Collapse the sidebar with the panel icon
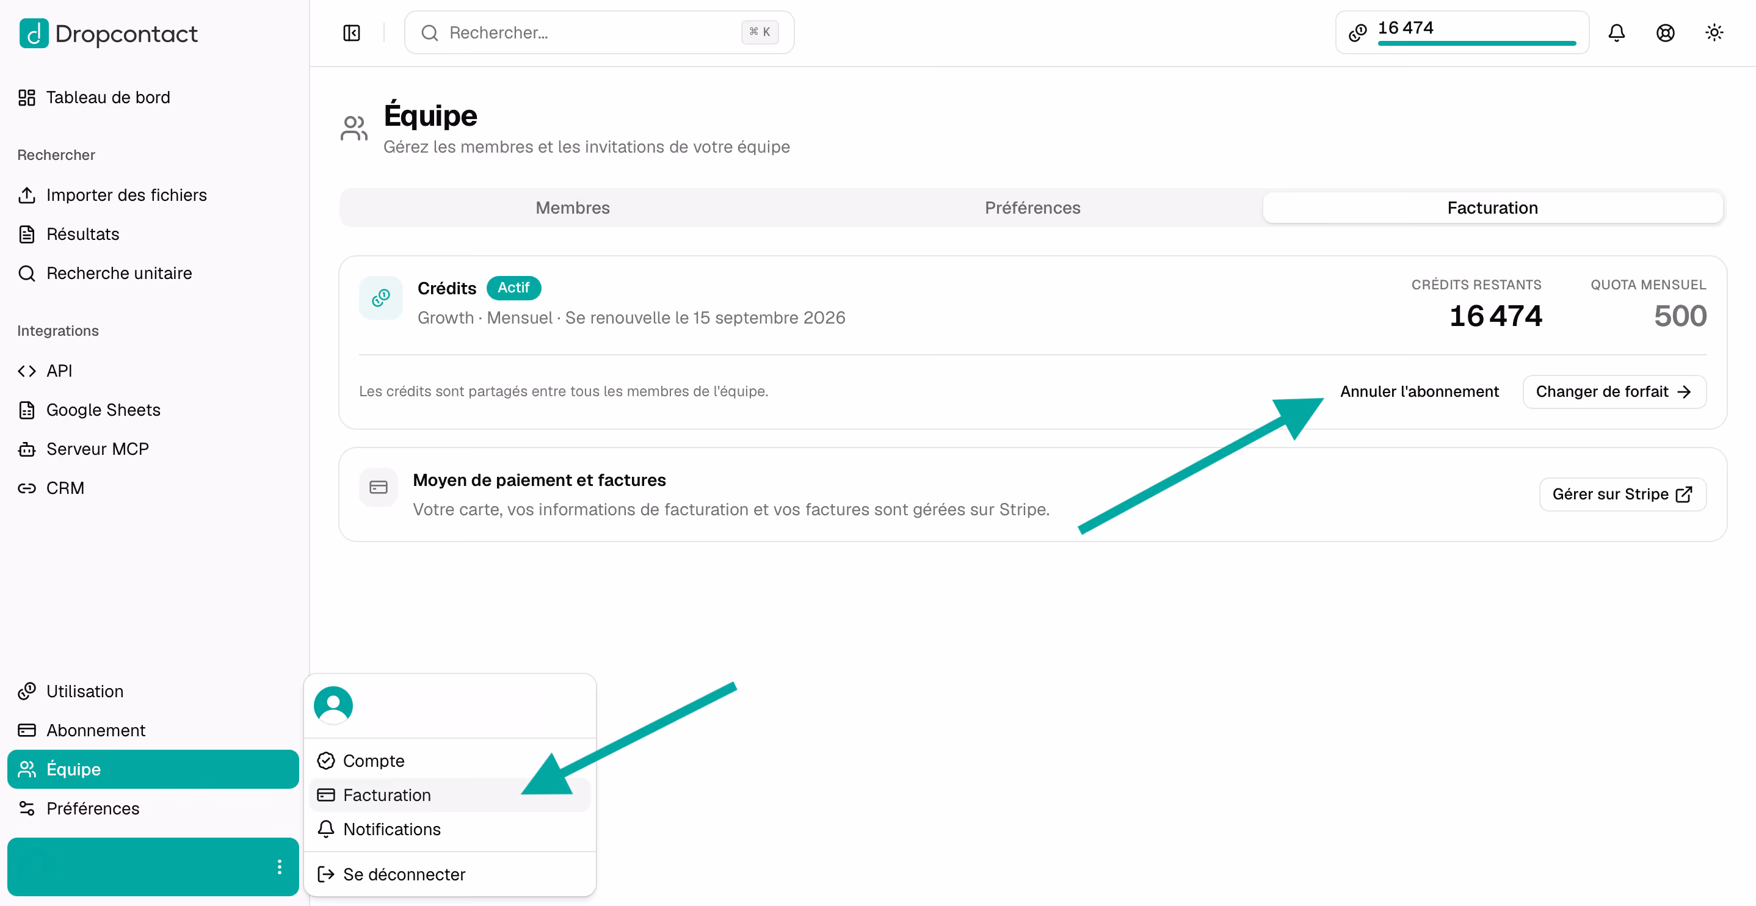Image resolution: width=1756 pixels, height=906 pixels. pyautogui.click(x=352, y=33)
